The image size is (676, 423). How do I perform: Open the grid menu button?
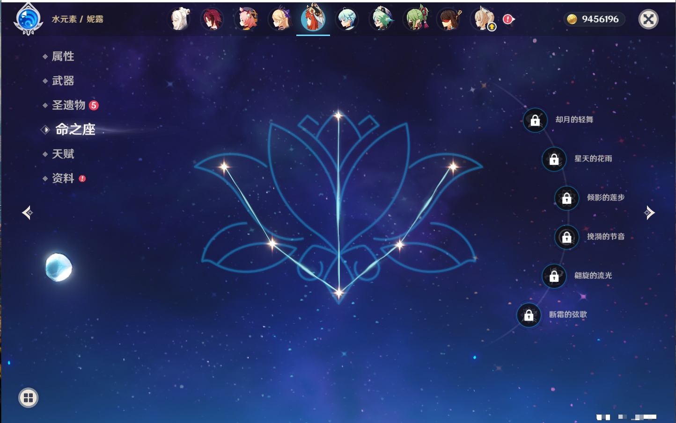(x=28, y=398)
